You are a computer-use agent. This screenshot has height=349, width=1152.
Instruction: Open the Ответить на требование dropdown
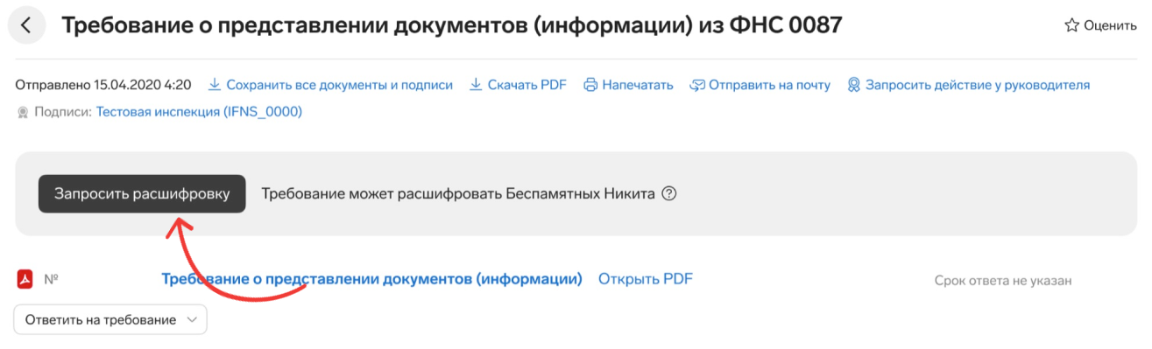click(110, 319)
